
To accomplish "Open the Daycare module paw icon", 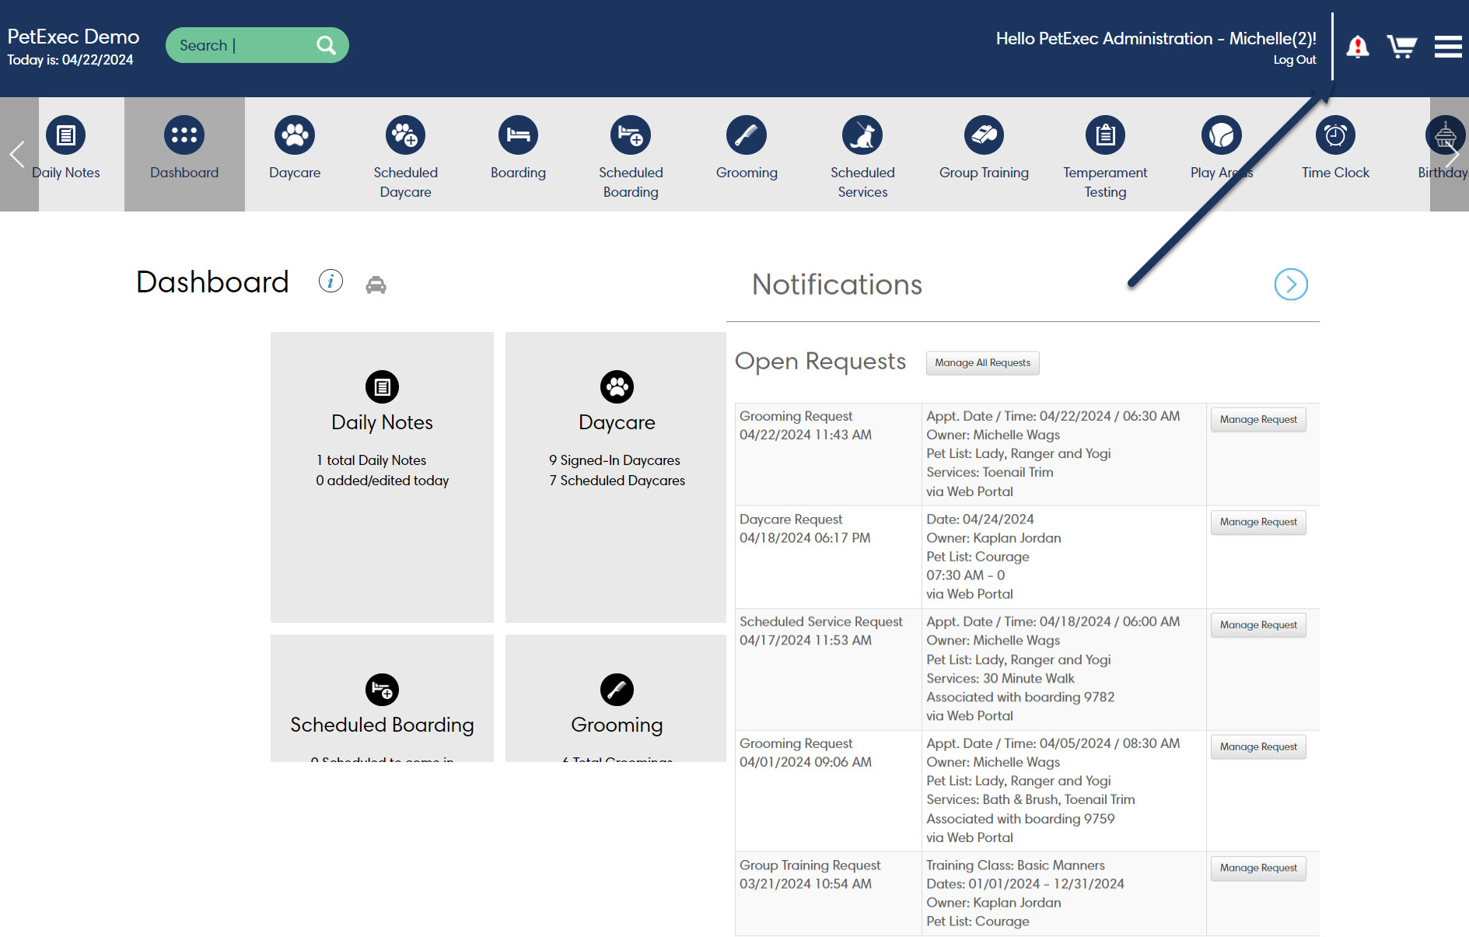I will click(295, 134).
